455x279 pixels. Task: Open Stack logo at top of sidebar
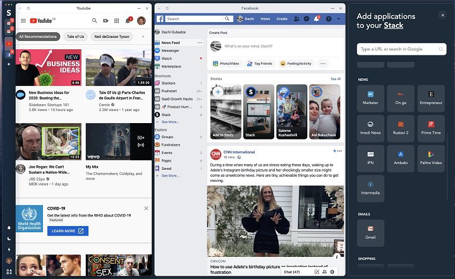[9, 13]
